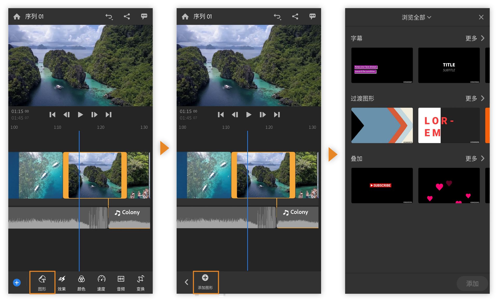
Task: Select the TITLE SUBTITLE caption template
Action: (x=449, y=65)
